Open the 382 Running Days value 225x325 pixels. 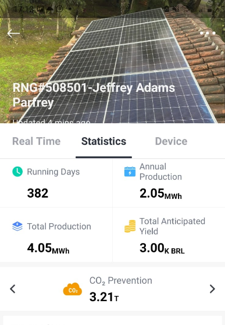(38, 193)
